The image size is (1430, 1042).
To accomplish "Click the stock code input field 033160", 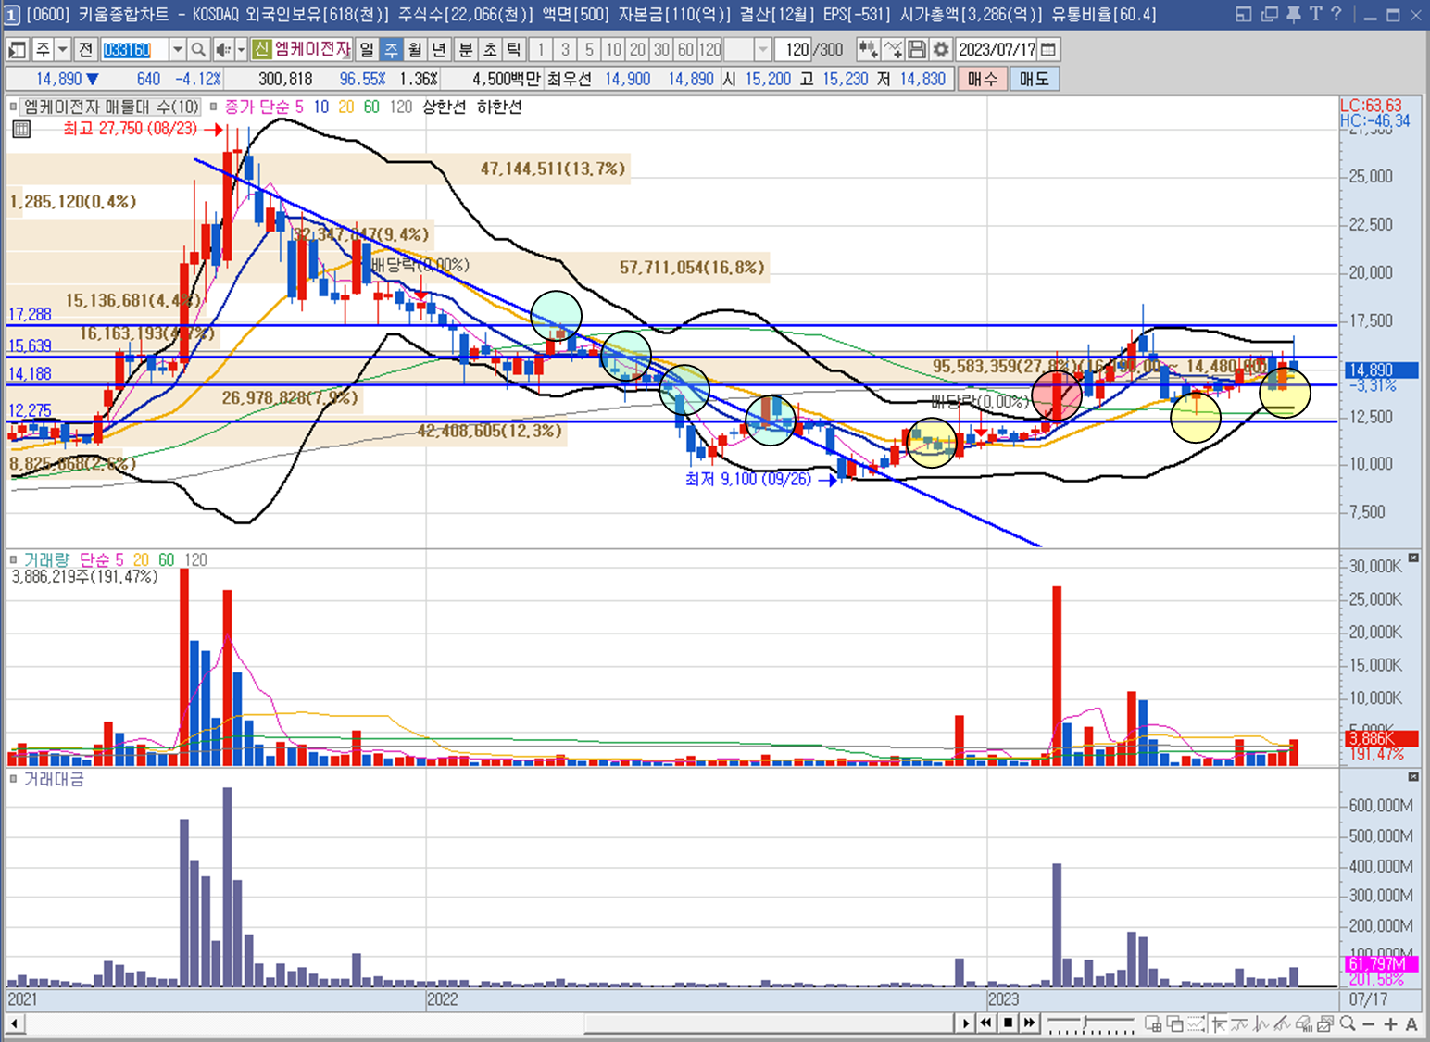I will click(x=133, y=49).
